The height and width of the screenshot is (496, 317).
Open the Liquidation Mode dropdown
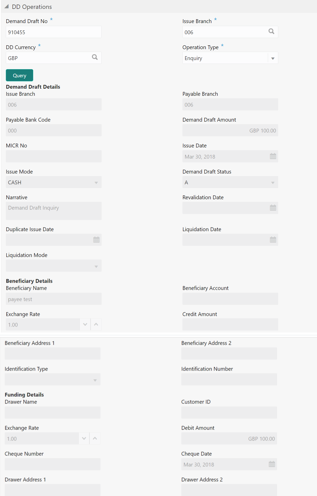pos(96,266)
